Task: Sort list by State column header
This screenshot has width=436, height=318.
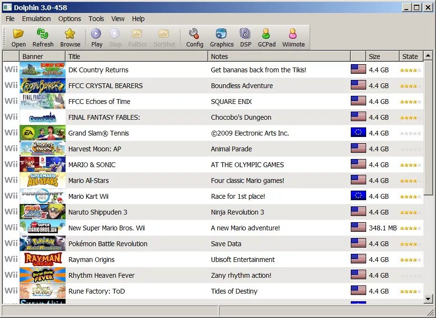Action: tap(411, 57)
